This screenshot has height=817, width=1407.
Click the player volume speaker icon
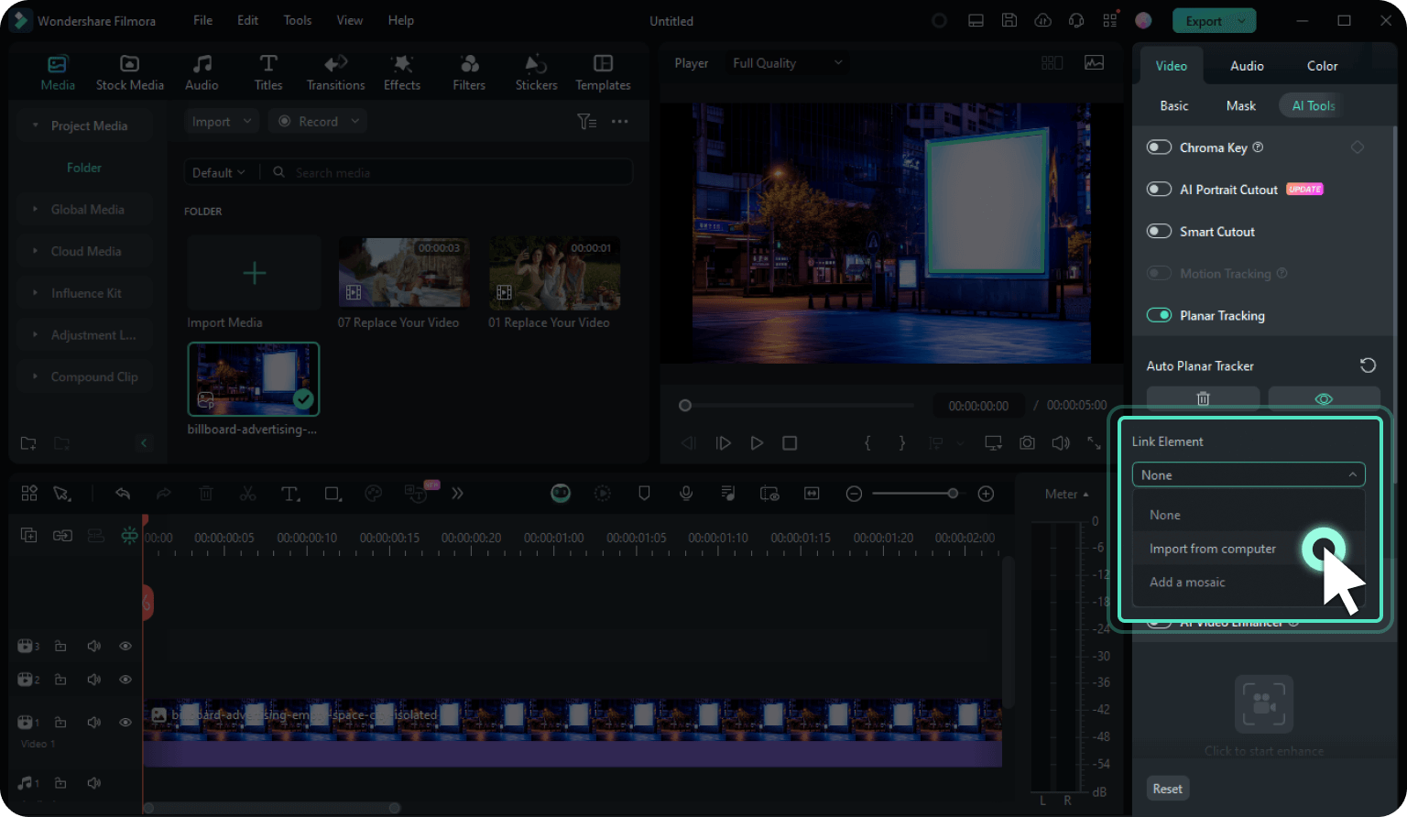tap(1061, 442)
